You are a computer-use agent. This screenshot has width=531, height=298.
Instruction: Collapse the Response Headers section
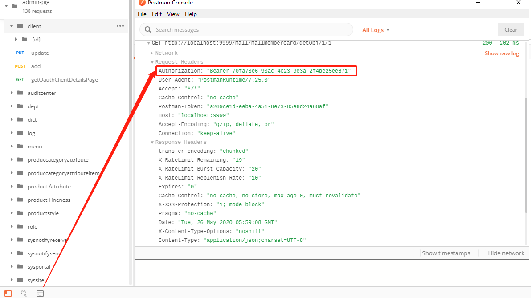pos(152,142)
